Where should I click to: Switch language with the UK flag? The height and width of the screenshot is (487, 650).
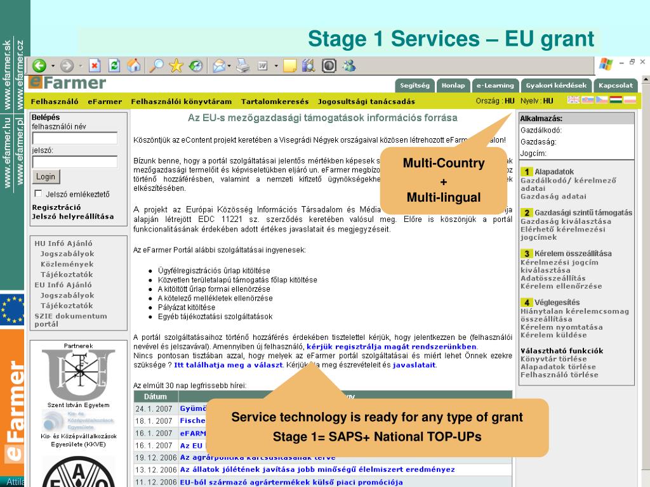point(574,100)
